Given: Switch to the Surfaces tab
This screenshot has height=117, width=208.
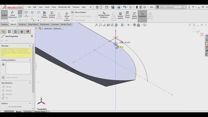Looking at the screenshot, I should coord(22,24).
